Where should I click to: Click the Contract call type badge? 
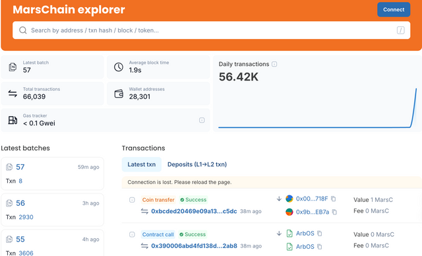158,234
